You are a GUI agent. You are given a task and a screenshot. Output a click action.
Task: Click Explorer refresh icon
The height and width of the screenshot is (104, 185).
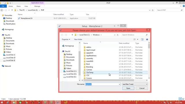[x=153, y=10]
